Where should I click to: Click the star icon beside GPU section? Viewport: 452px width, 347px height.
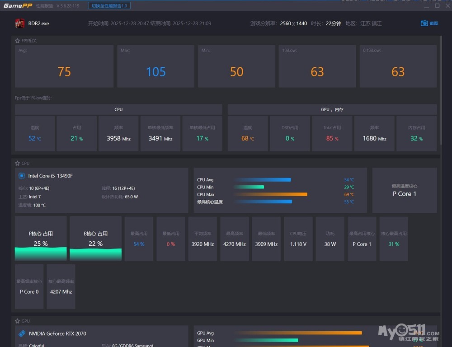[17, 321]
